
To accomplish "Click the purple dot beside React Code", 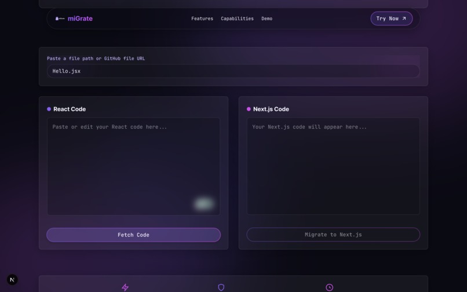I will pyautogui.click(x=49, y=109).
